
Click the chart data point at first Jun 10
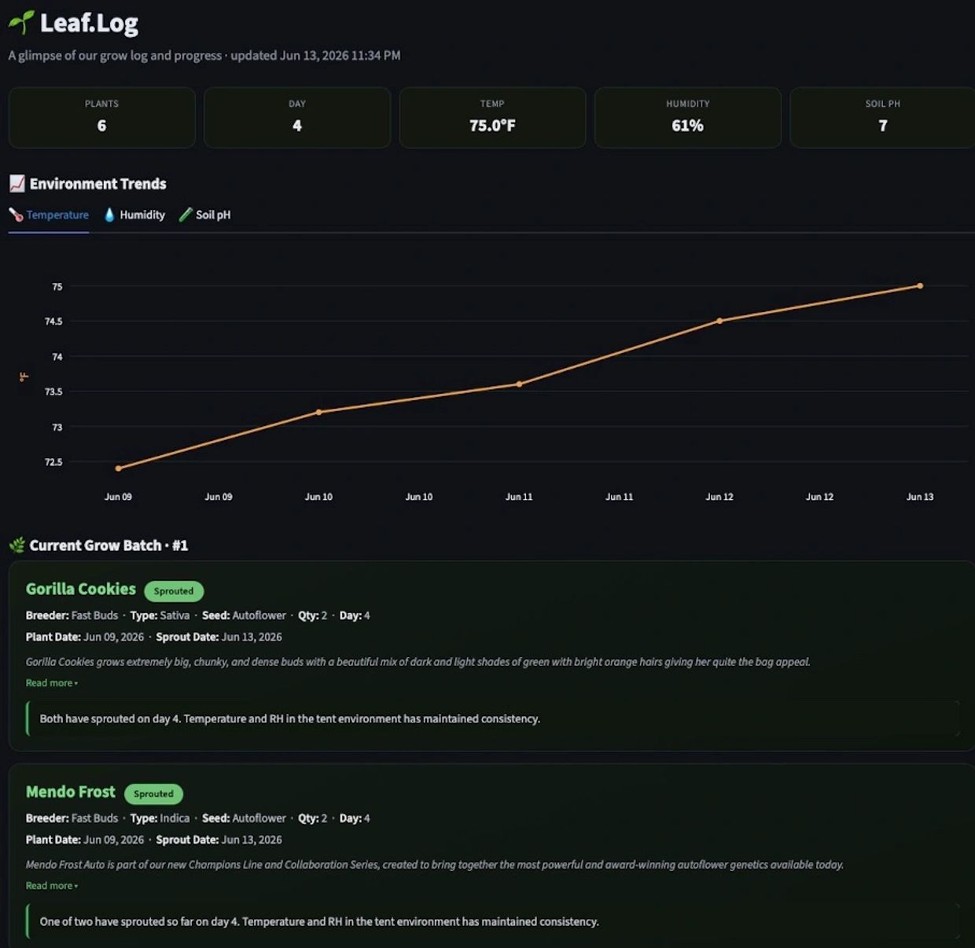click(x=318, y=412)
